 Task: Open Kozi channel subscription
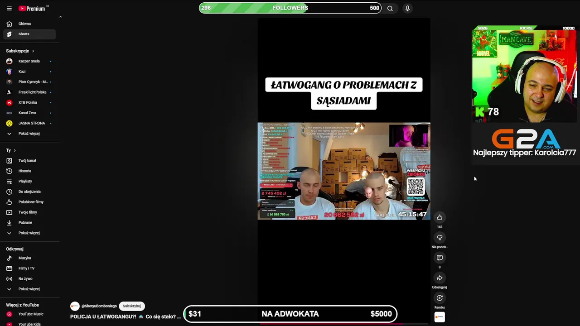(30, 72)
